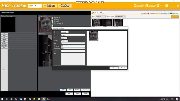Open the Type dropdown in dialog
Screen dimensions: 180x101
click(64, 38)
